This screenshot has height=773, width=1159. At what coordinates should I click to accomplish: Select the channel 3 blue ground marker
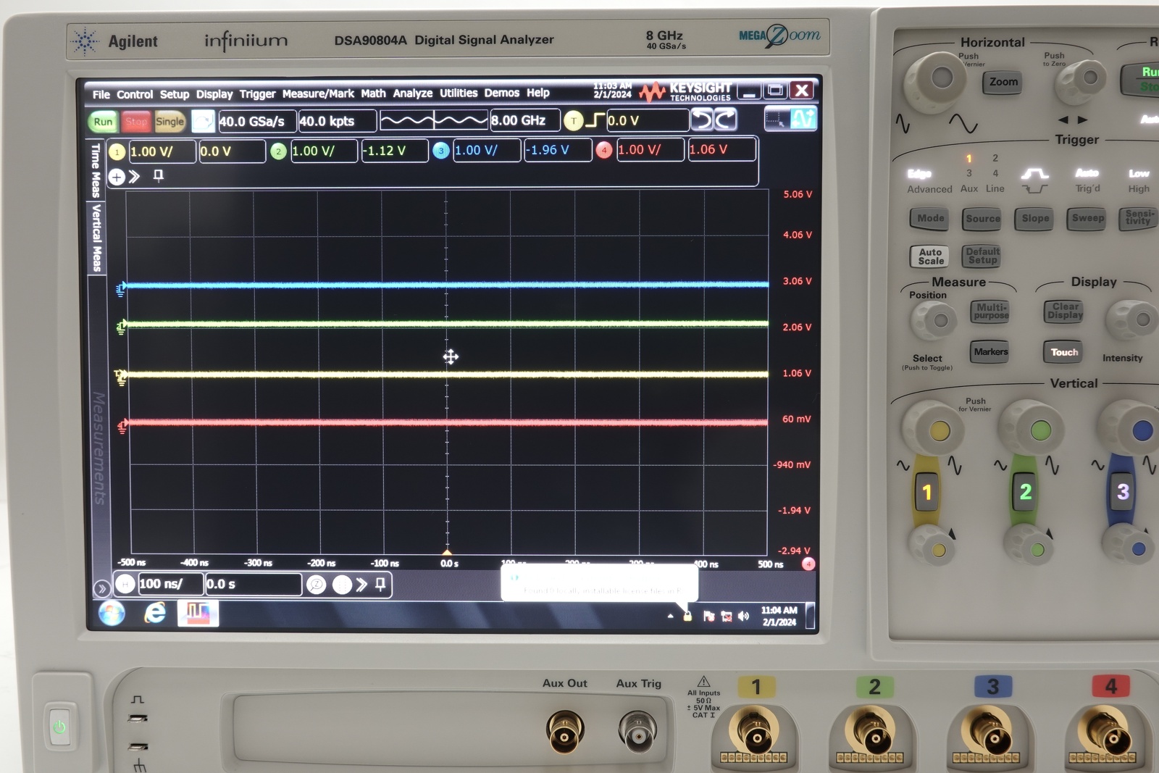120,289
